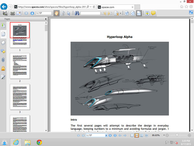Open Chrome from the taskbar
Screen dimensions: 194x146
click(x=39, y=142)
